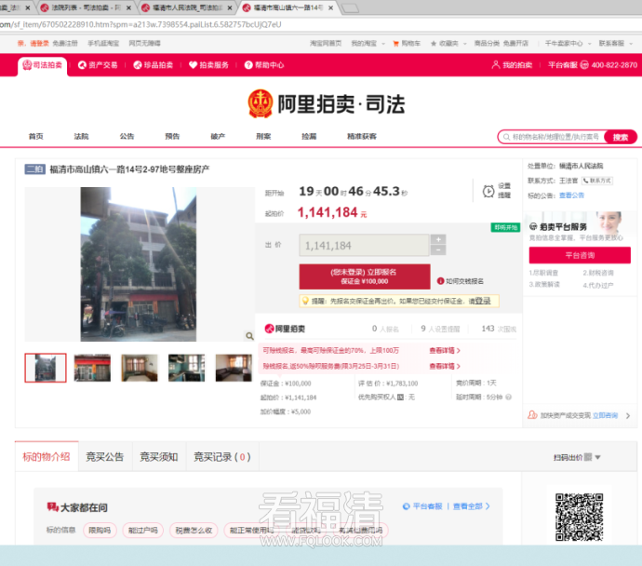This screenshot has height=566, width=642.
Task: Open first 查看详情 for 70% deposit offer
Action: tap(445, 351)
